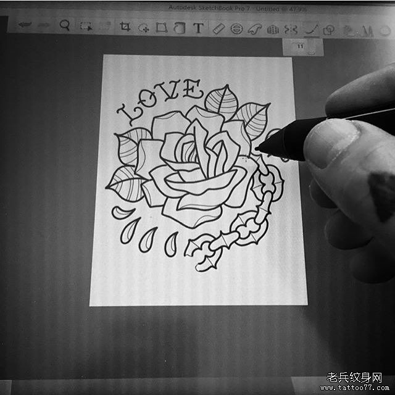Click the steady stroke value field showing 11
Screen dimensions: 395x395
[301, 46]
